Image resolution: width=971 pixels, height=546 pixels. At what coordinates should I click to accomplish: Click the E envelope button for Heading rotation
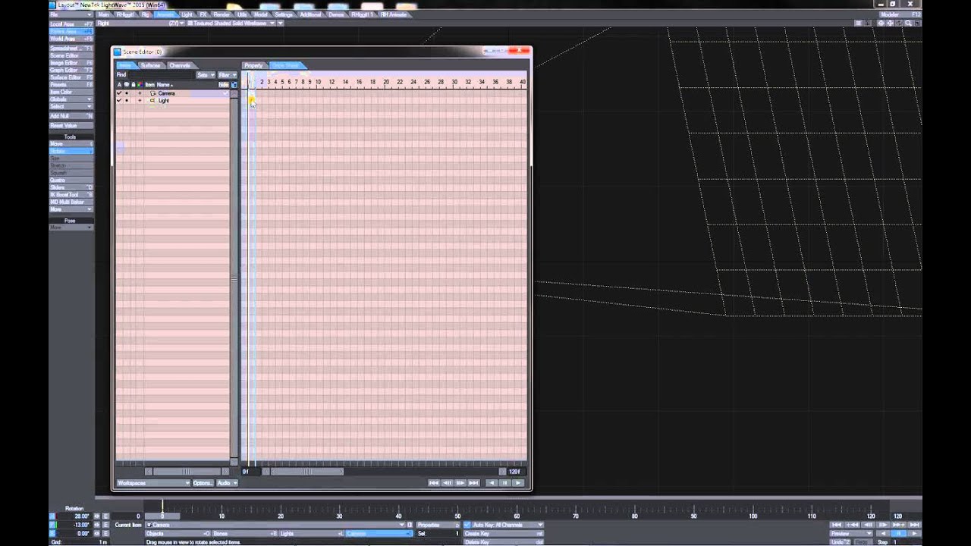(x=105, y=516)
